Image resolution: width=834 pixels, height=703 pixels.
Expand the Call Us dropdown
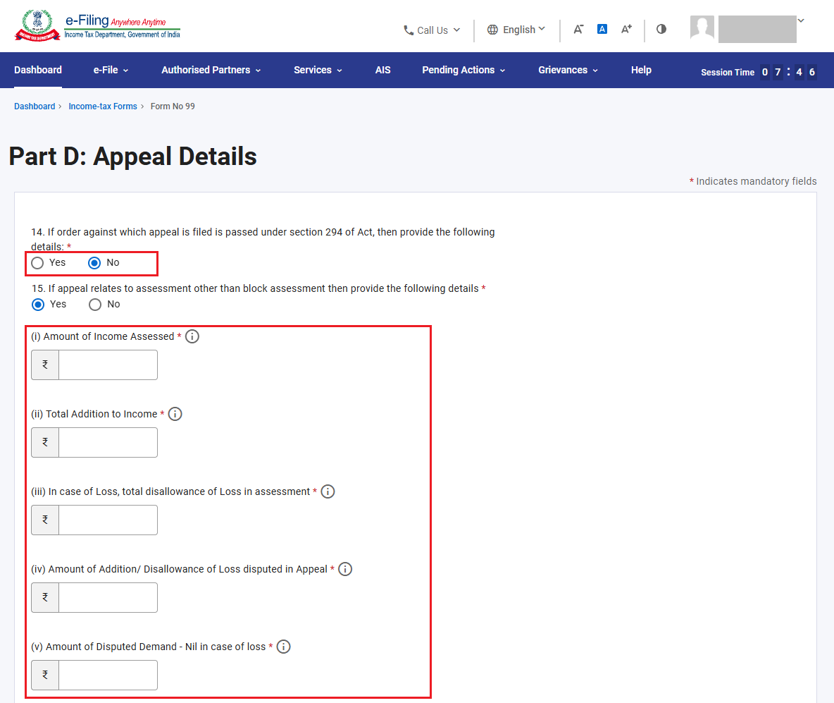click(x=431, y=30)
